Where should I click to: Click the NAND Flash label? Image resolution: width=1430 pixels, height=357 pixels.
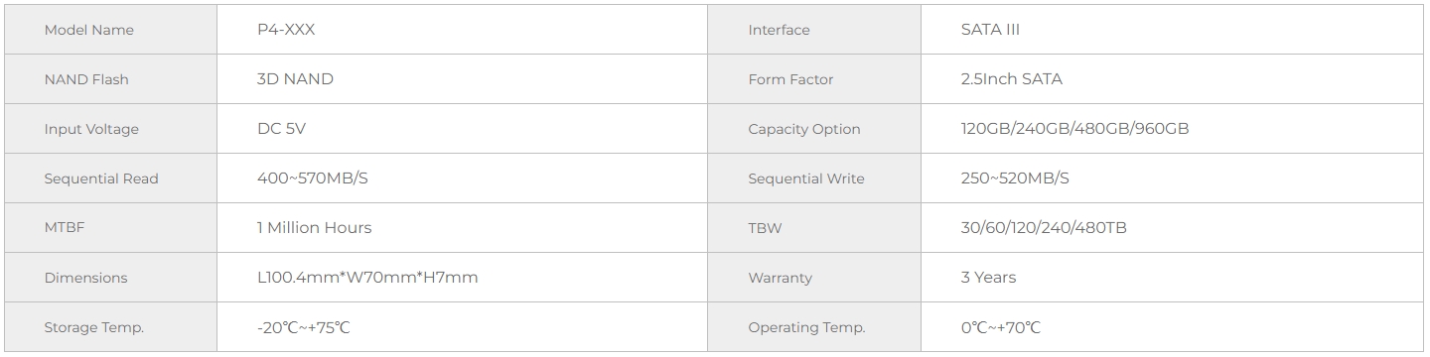tap(86, 79)
